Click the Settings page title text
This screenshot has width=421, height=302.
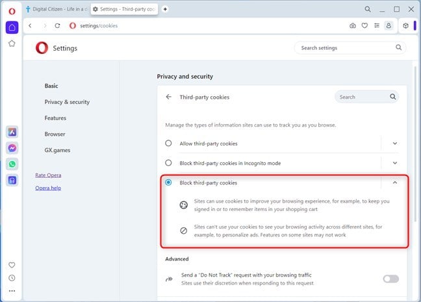65,48
